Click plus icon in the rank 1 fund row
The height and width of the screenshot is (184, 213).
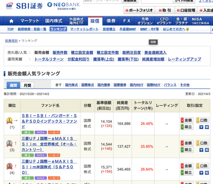pos(201,127)
